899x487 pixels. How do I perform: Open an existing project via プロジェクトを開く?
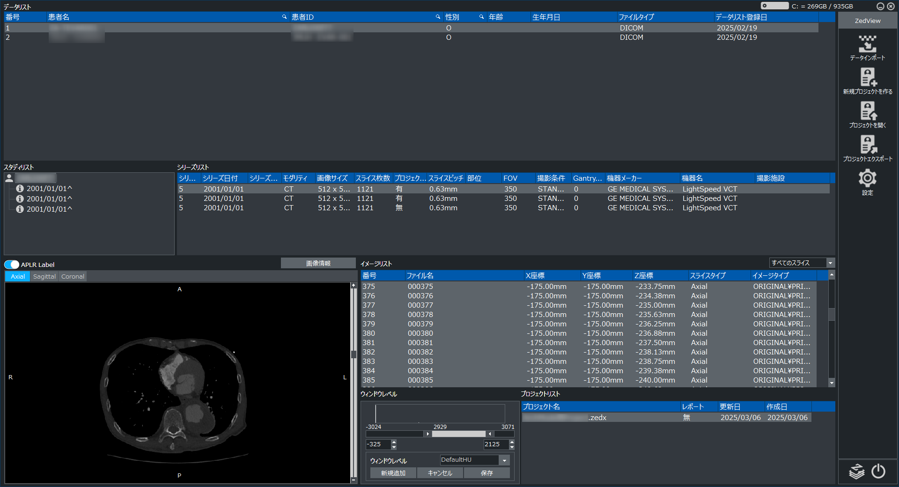tap(868, 115)
